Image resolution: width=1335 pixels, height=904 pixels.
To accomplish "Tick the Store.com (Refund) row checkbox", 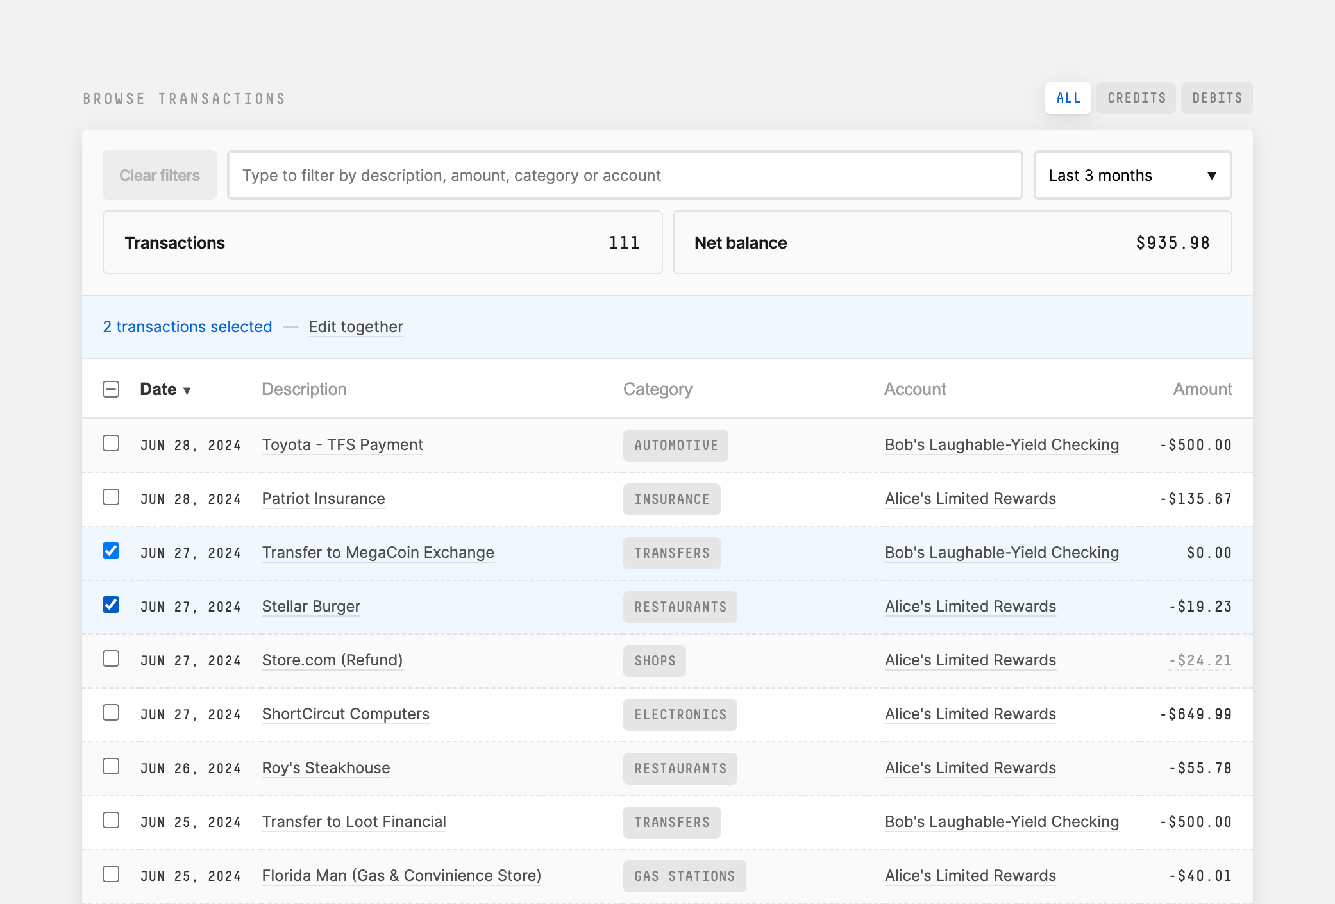I will [x=111, y=658].
